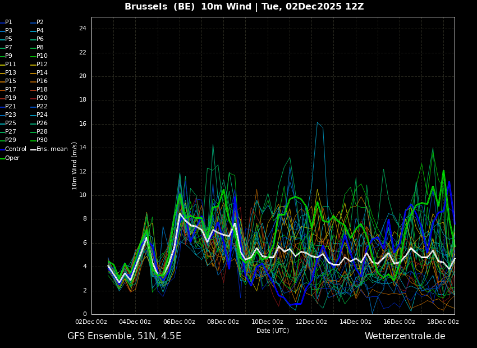Screen dimensions: 477x348
Task: Click the P27 legend label
Action: (x=10, y=132)
